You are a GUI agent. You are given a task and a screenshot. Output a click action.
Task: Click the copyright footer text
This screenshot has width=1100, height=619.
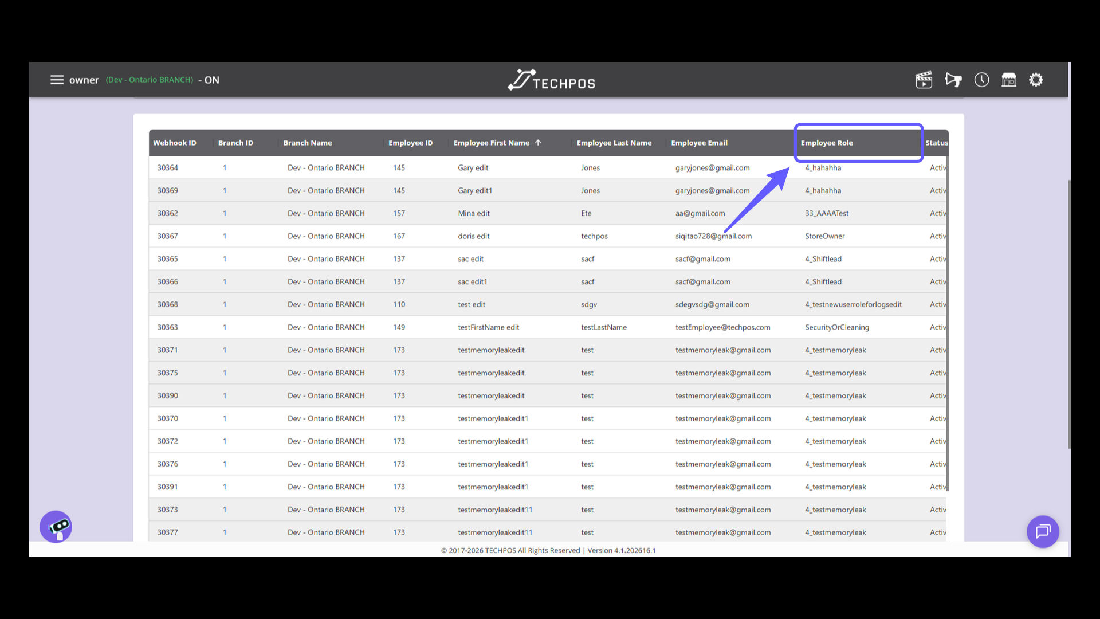click(549, 550)
